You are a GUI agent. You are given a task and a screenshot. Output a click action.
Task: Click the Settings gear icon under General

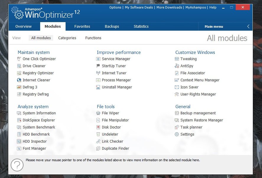click(177, 134)
